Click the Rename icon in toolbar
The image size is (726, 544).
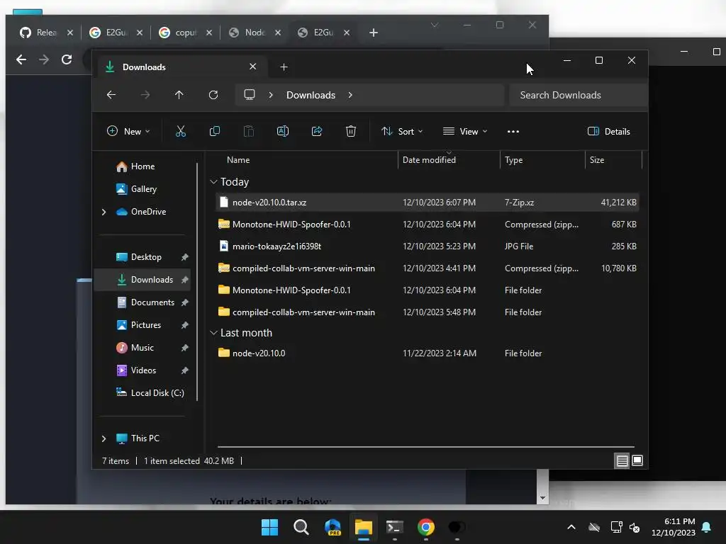(x=283, y=131)
